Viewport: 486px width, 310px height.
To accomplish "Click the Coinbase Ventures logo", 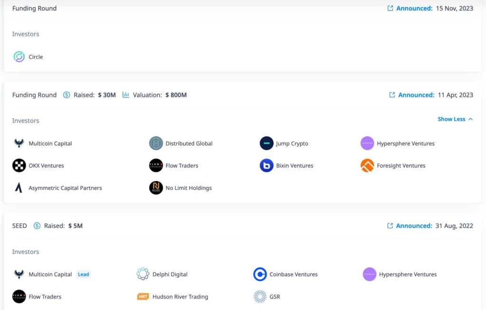I will [260, 274].
